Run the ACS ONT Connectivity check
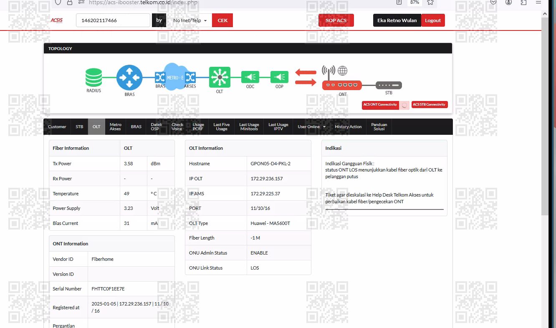 (x=380, y=105)
